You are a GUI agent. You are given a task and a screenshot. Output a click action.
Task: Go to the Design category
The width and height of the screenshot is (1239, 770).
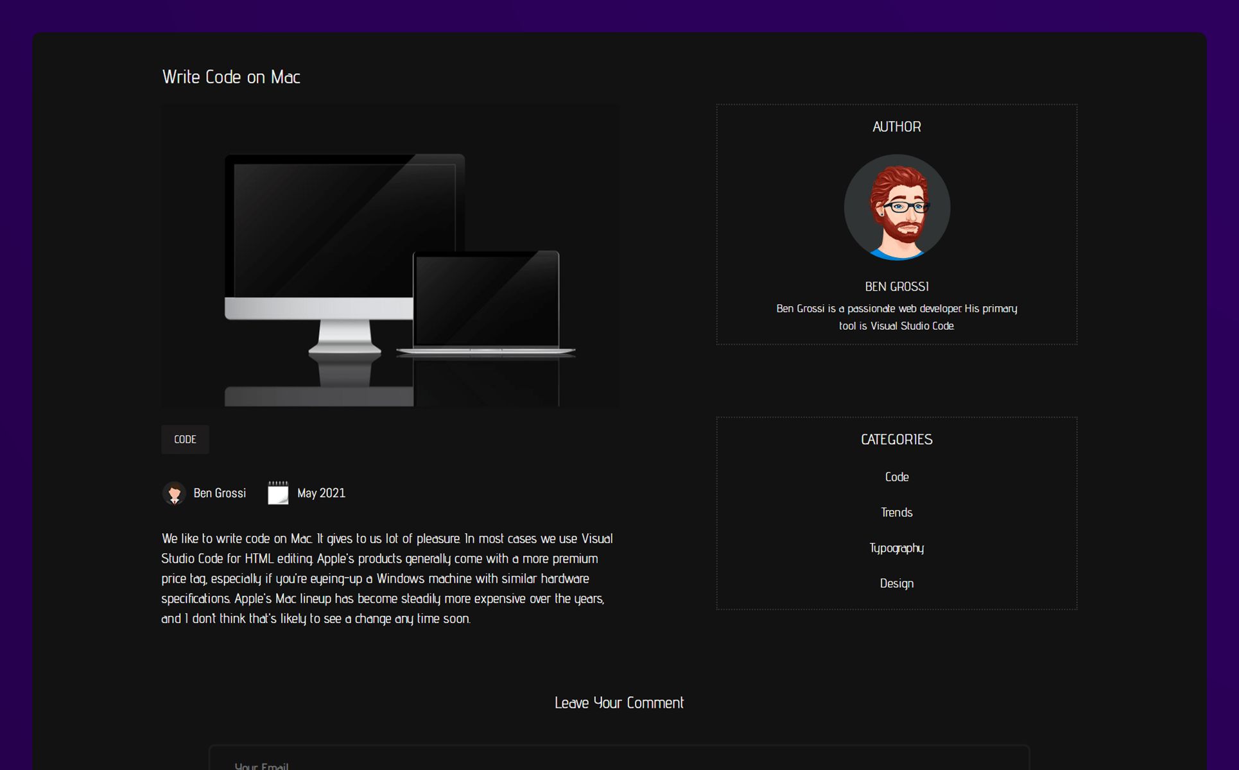tap(896, 583)
